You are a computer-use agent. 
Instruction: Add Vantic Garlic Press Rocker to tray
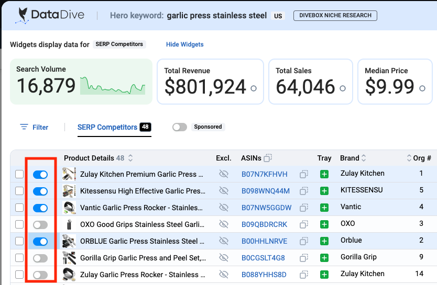(324, 208)
